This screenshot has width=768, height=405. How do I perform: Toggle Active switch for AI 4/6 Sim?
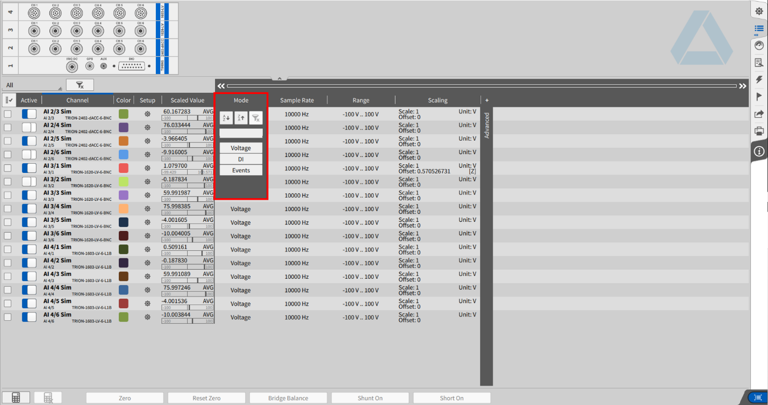pos(29,317)
